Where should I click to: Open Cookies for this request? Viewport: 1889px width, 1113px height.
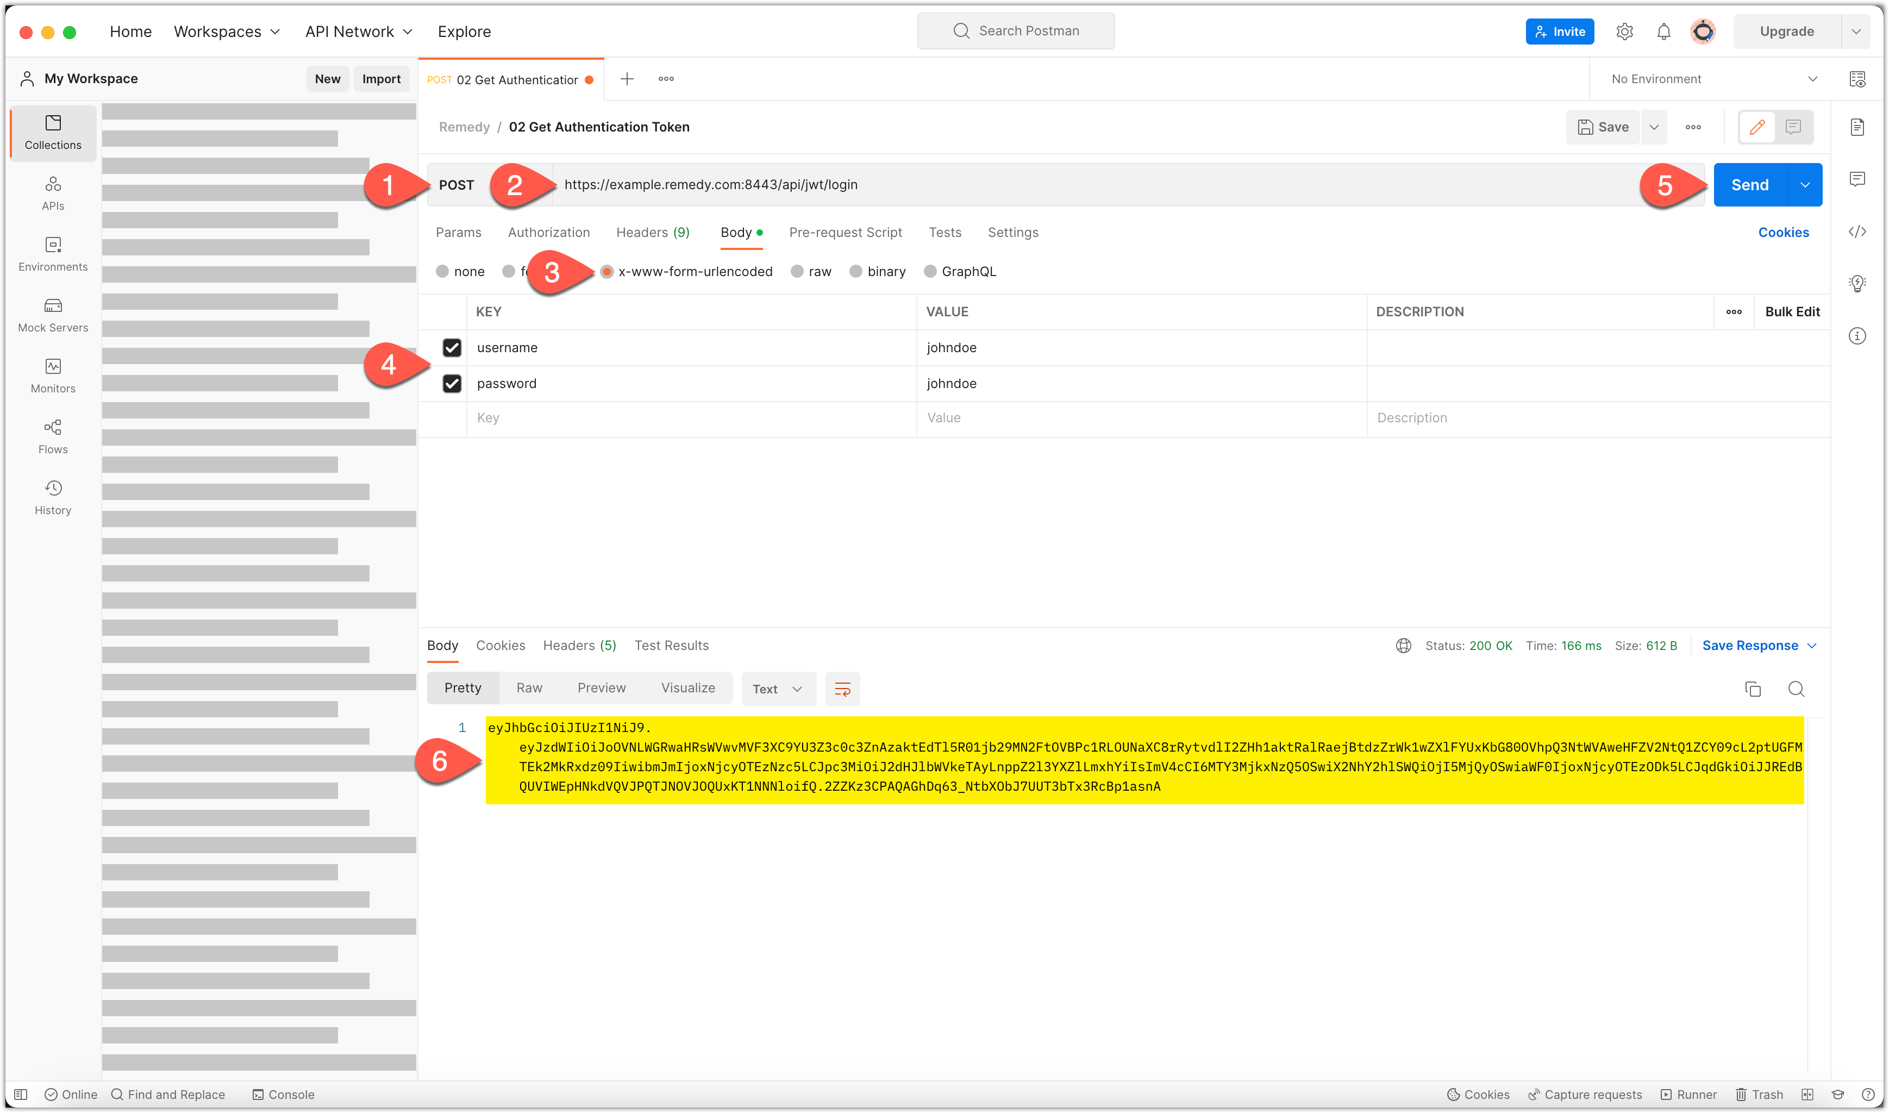1783,232
